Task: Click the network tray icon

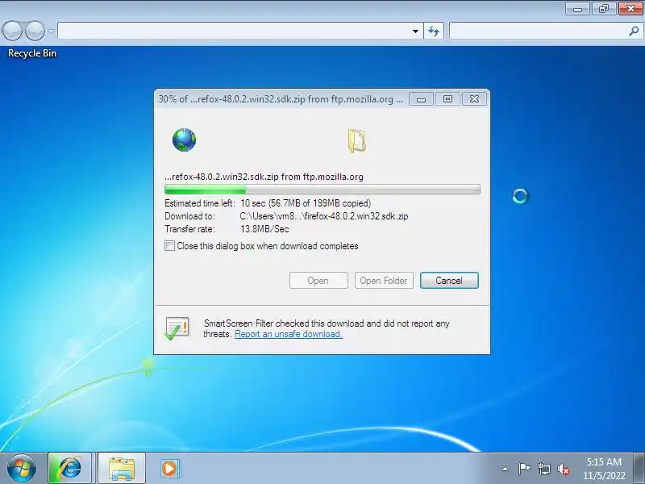Action: pos(543,469)
